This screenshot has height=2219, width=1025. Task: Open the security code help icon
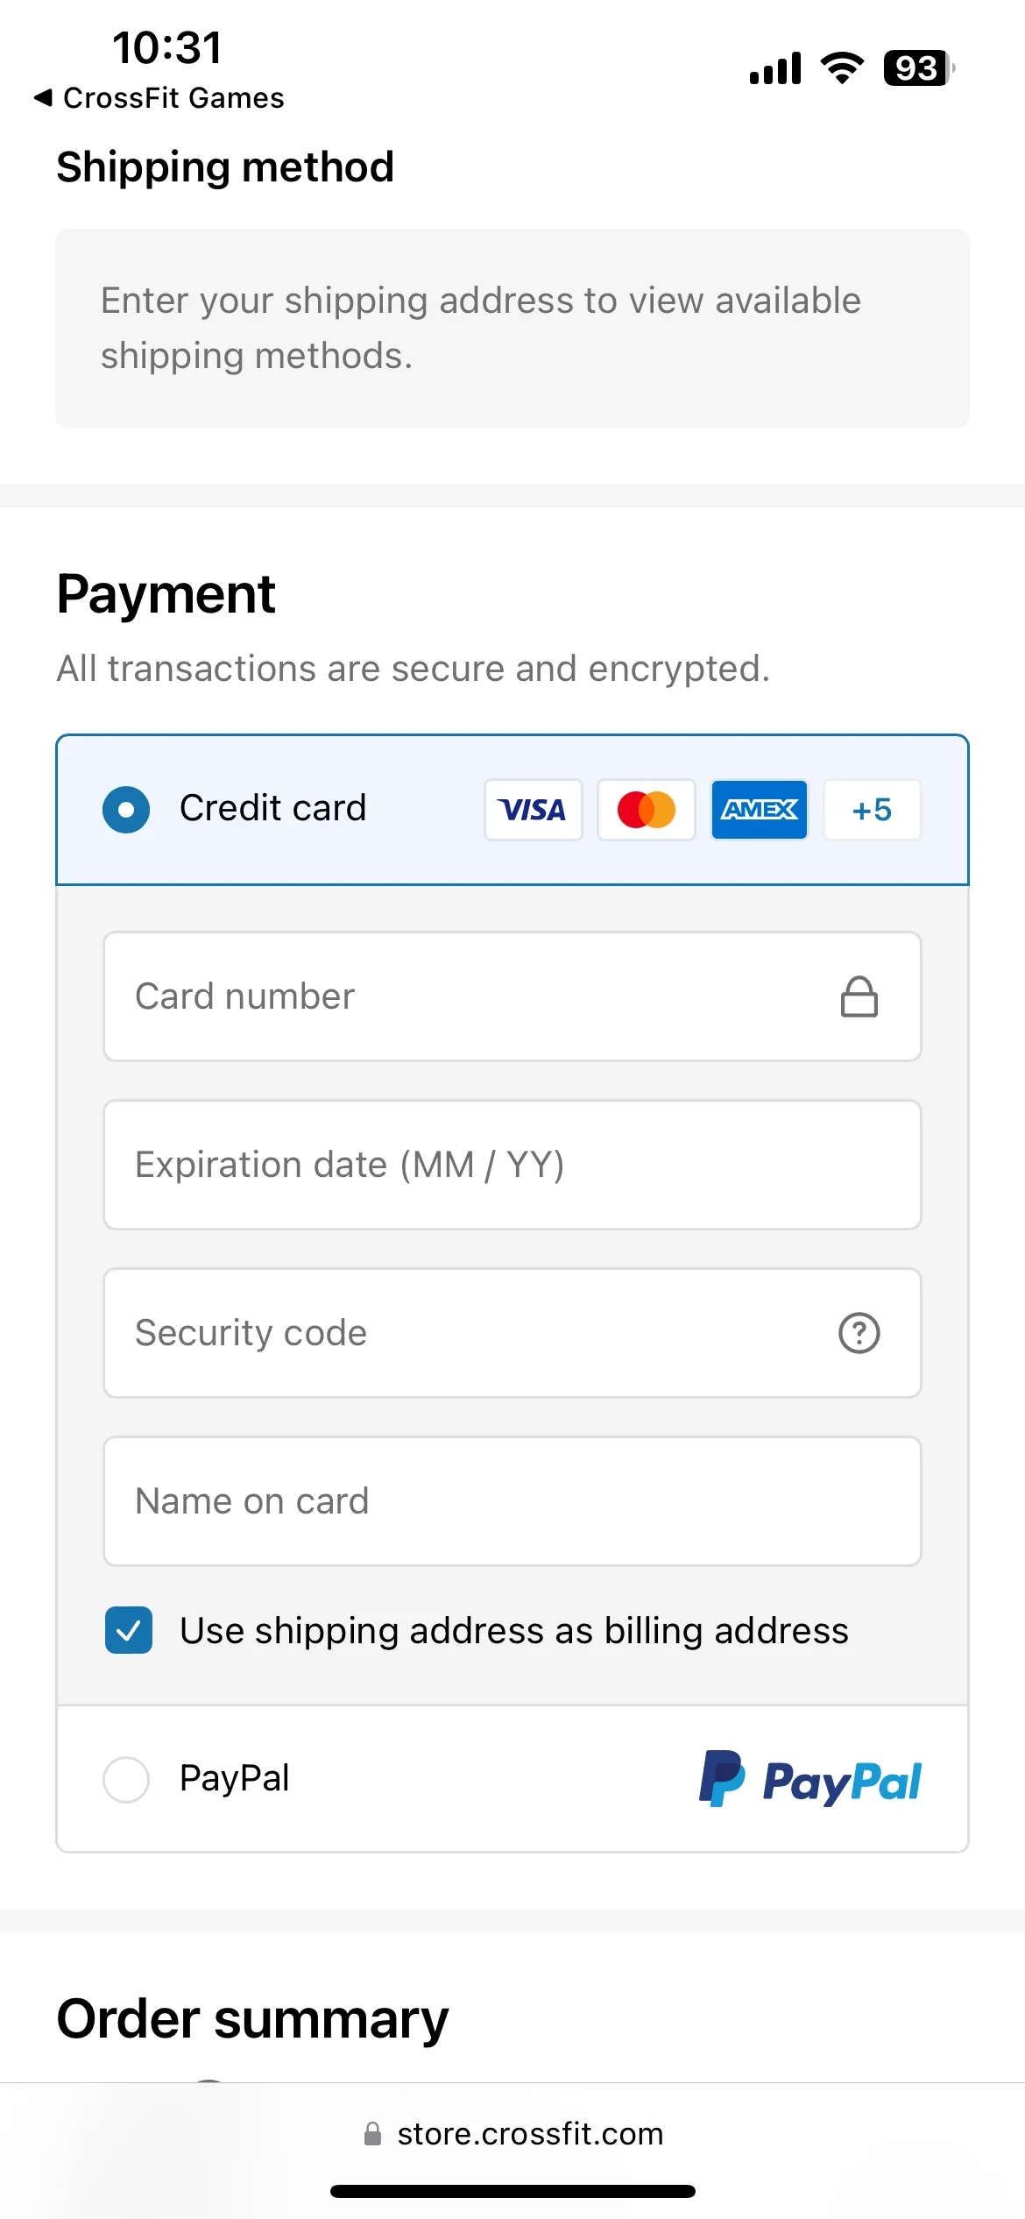(859, 1333)
